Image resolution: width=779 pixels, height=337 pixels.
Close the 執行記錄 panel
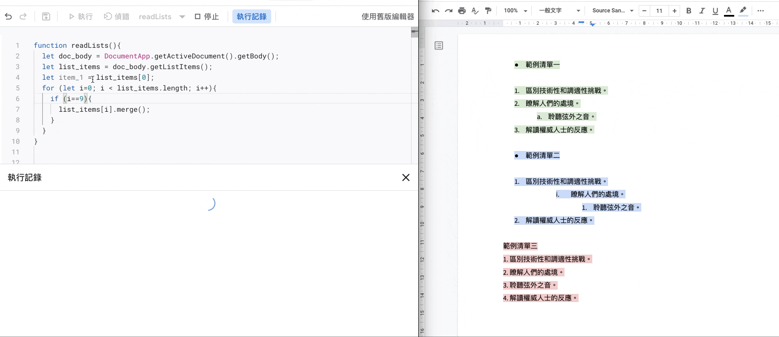point(406,177)
